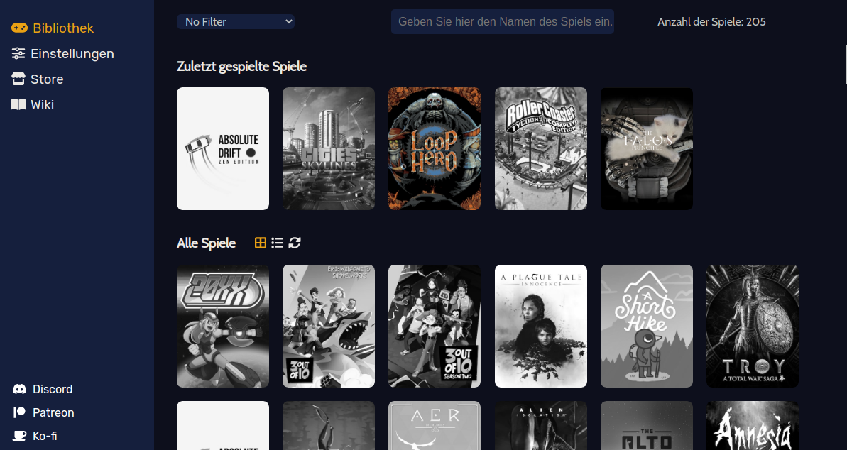Click the Zuletzt gespielte Spiele heading

(241, 67)
